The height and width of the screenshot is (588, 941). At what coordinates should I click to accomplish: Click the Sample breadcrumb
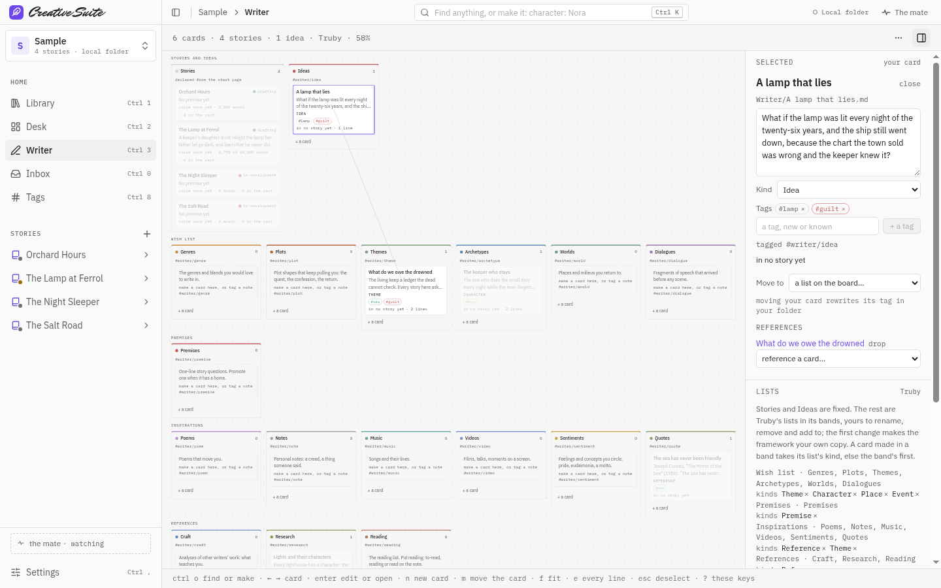(x=212, y=12)
